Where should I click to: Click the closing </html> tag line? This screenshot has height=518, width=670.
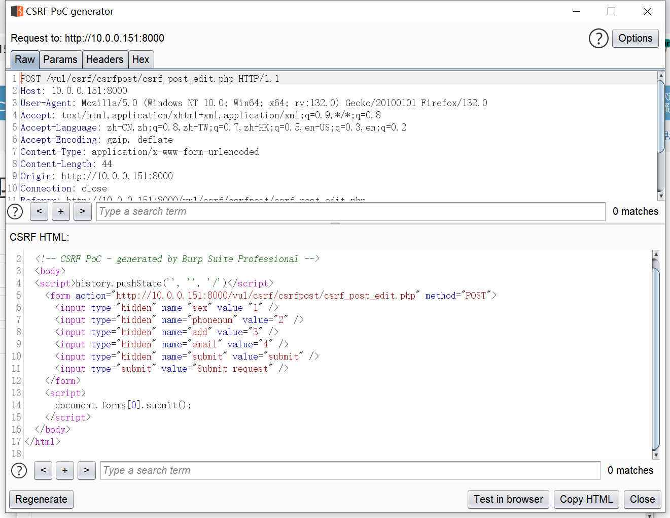43,442
